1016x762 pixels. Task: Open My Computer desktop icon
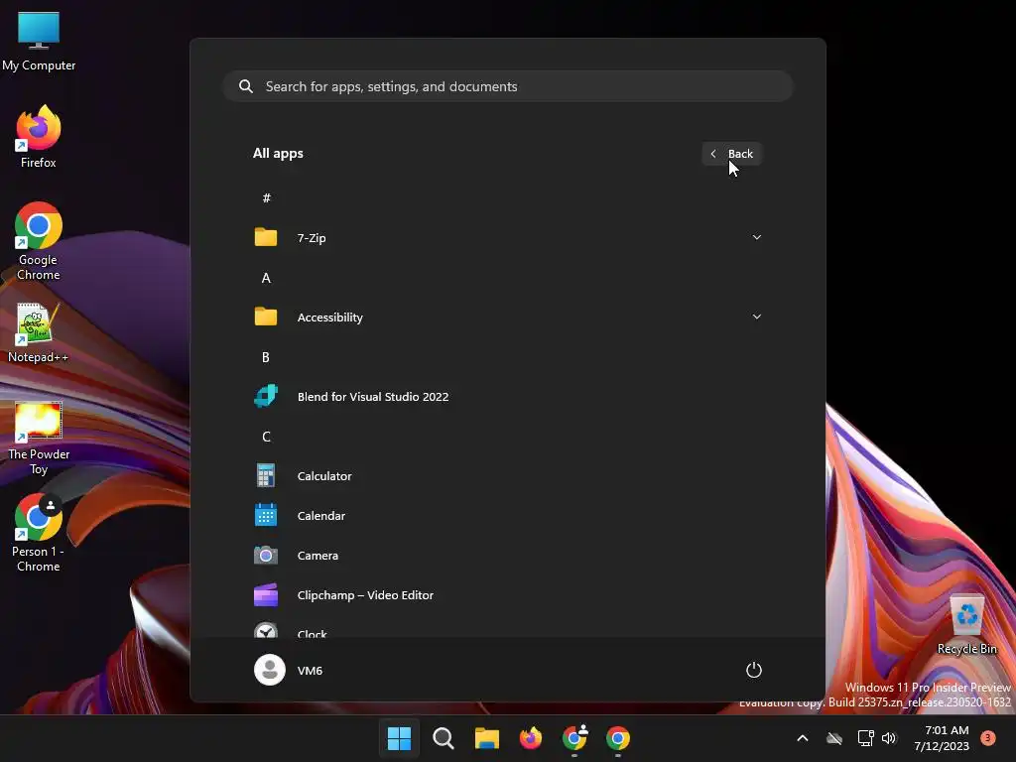(x=39, y=41)
